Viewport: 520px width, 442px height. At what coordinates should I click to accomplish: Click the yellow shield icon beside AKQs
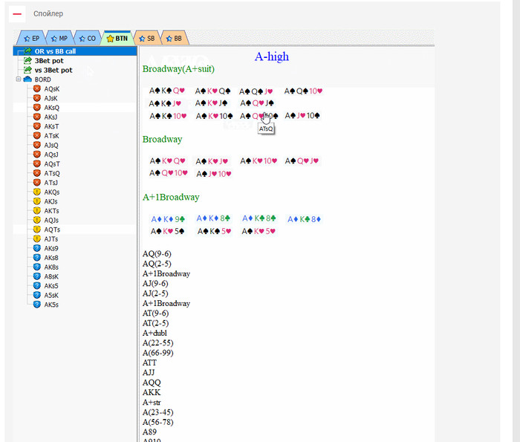click(37, 192)
